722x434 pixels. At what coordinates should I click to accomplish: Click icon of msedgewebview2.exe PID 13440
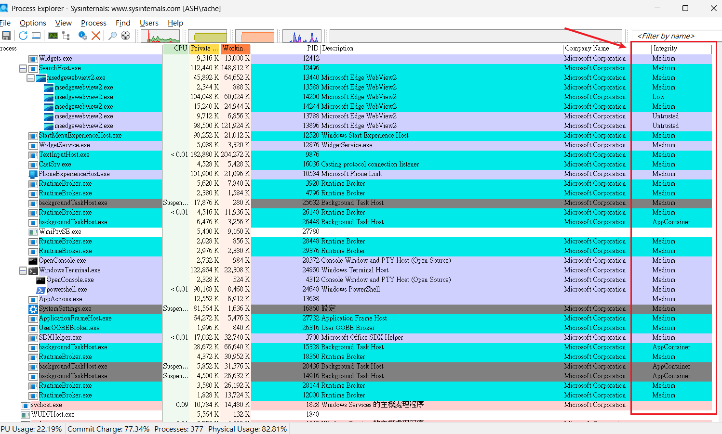pyautogui.click(x=41, y=78)
